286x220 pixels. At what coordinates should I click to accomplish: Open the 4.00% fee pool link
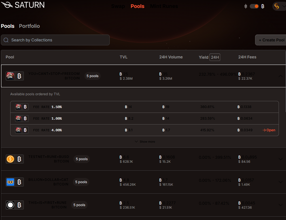pos(269,130)
